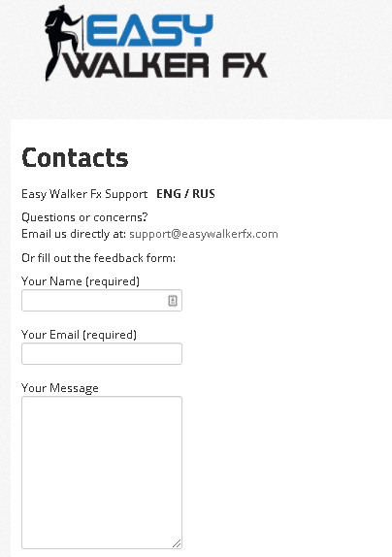This screenshot has width=392, height=557.
Task: Open the support@easywalkerfx.com email link
Action: point(204,234)
